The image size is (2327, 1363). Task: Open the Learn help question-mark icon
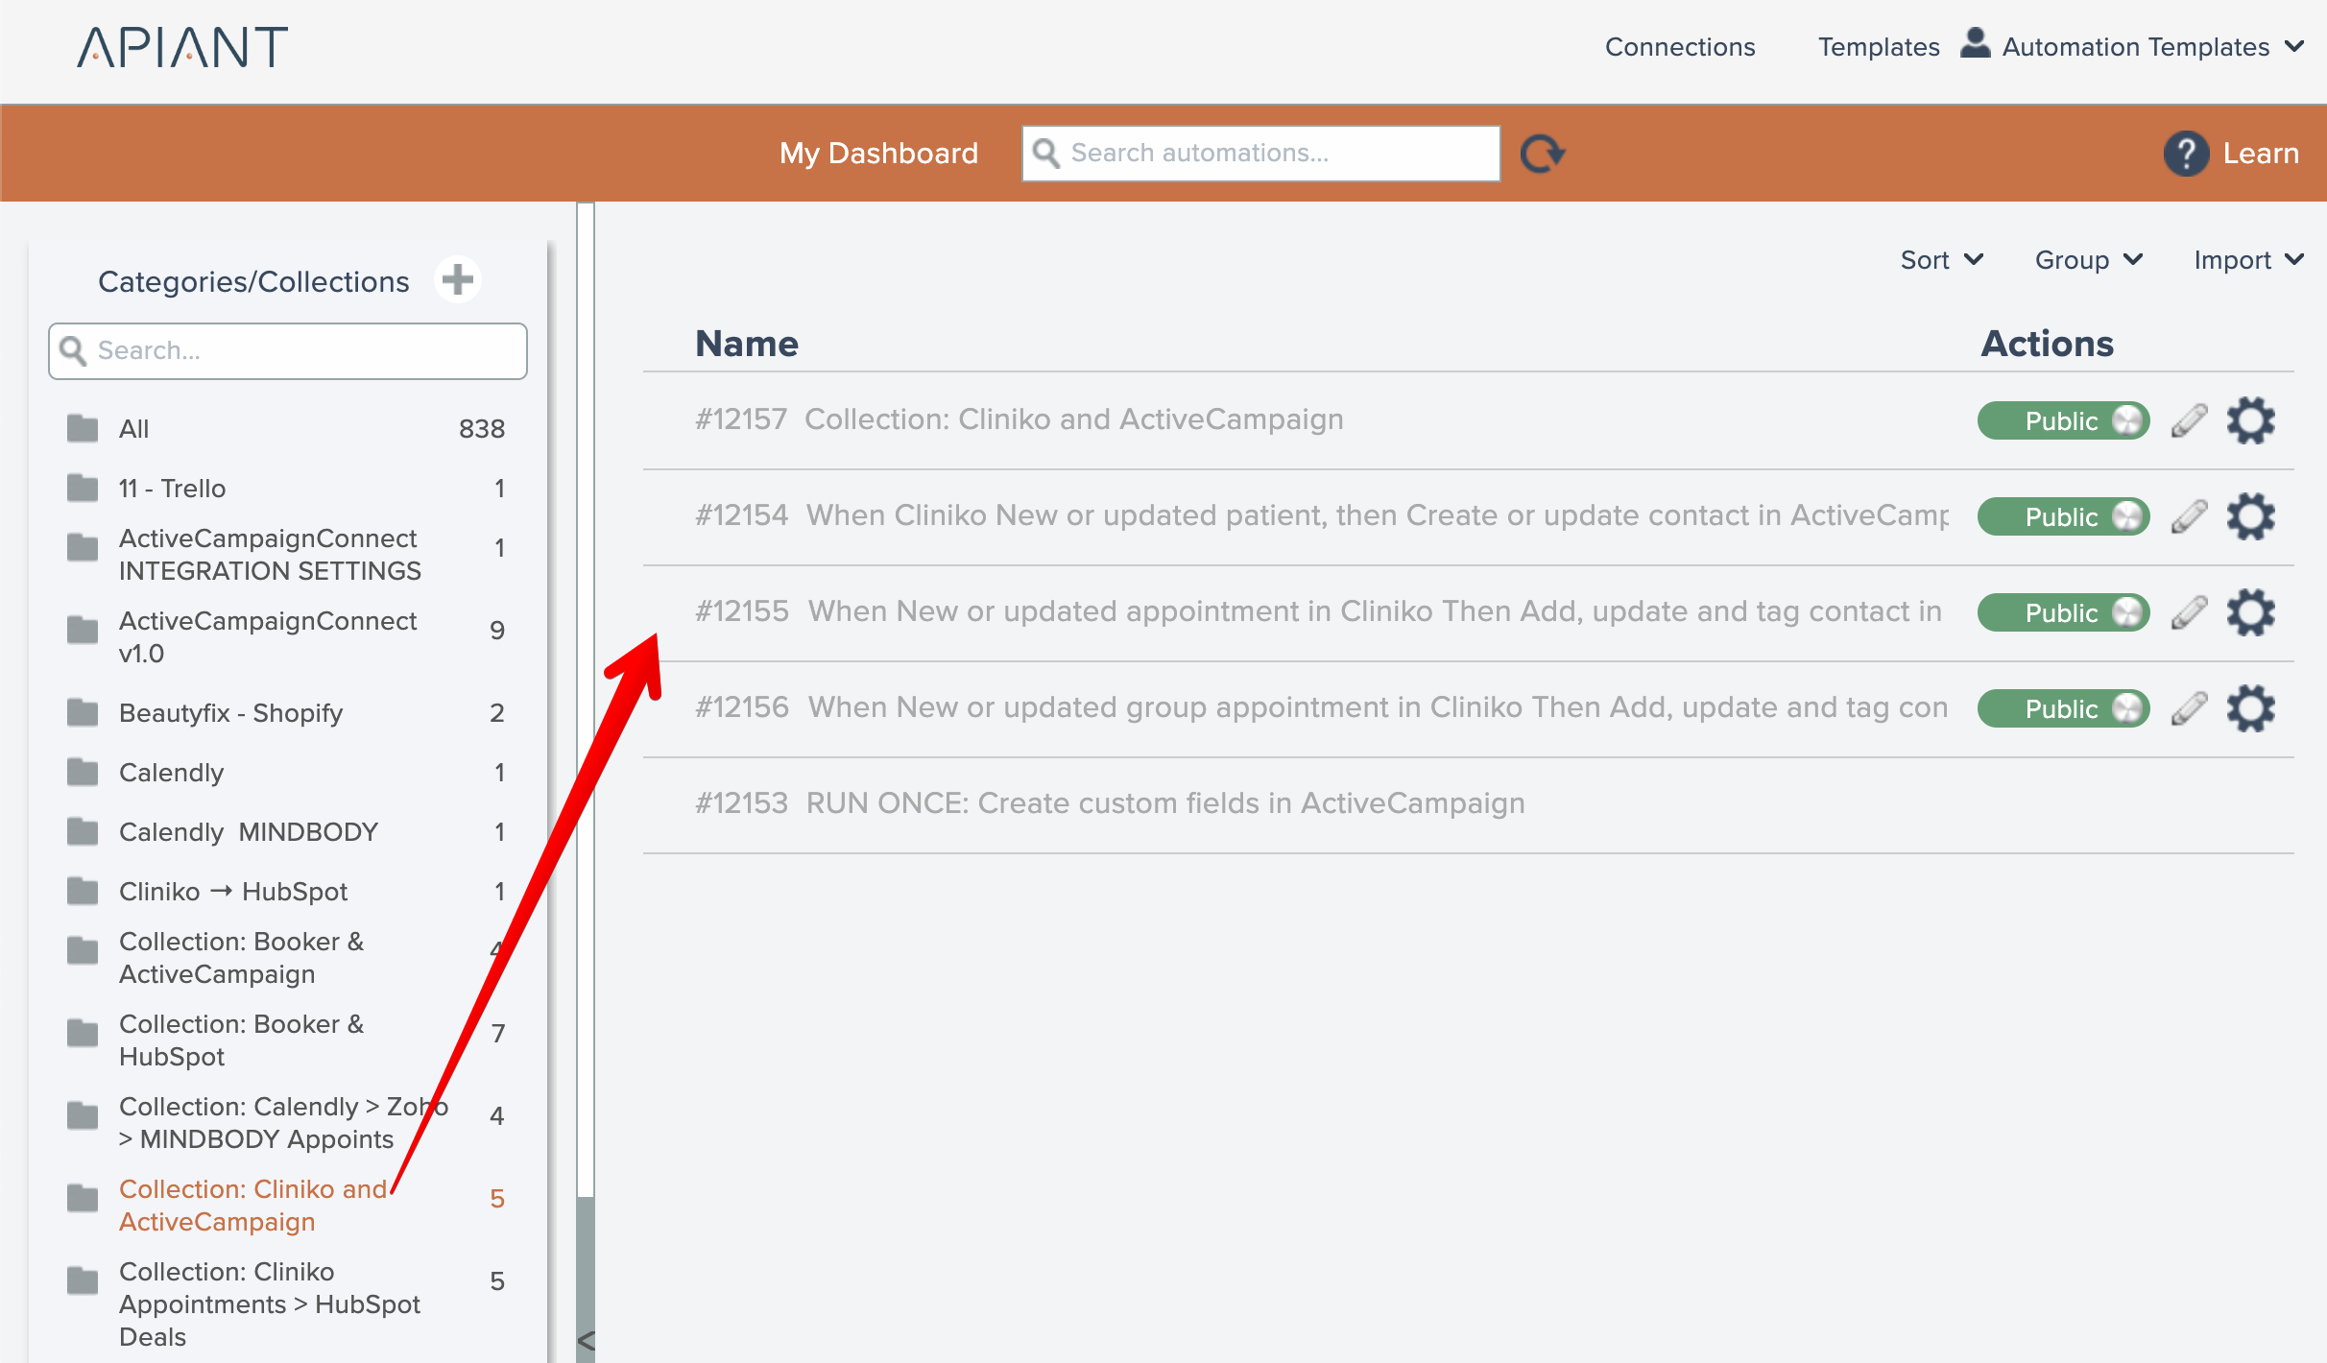tap(2186, 154)
